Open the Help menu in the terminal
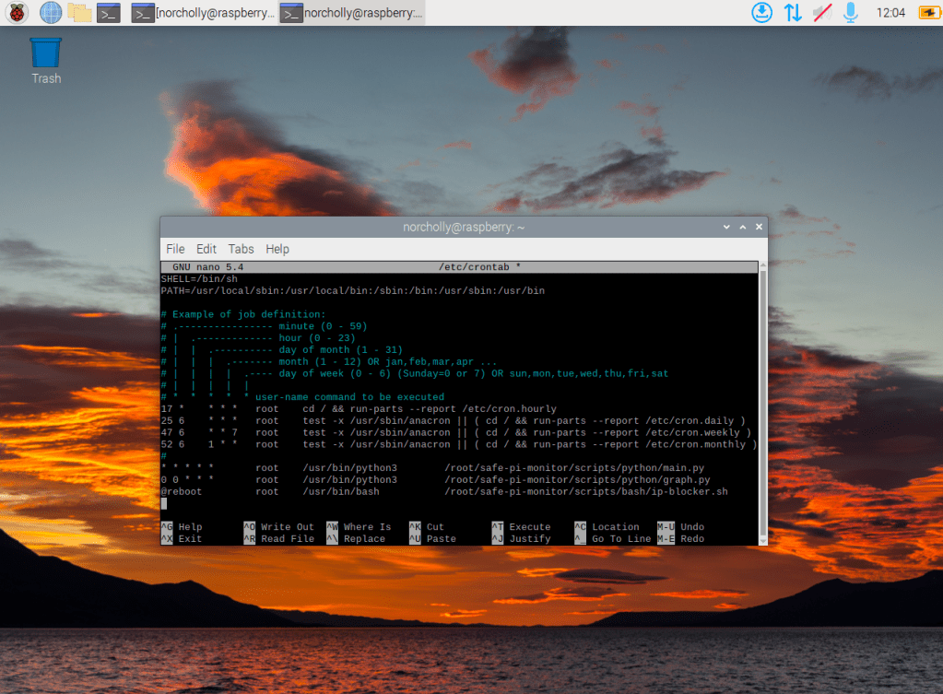The width and height of the screenshot is (943, 694). click(x=277, y=249)
